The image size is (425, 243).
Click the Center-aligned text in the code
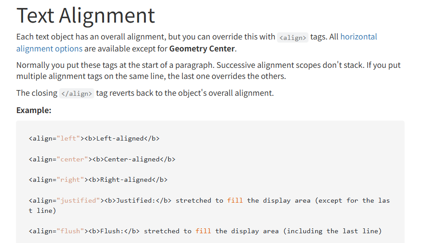[132, 159]
